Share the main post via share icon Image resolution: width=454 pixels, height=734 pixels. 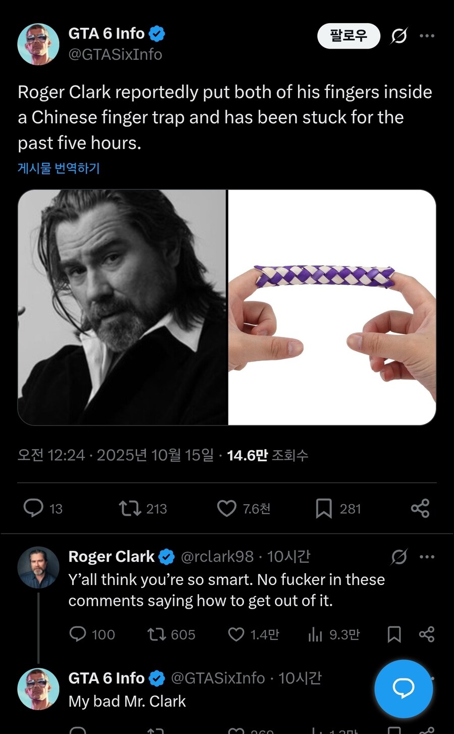tap(420, 508)
